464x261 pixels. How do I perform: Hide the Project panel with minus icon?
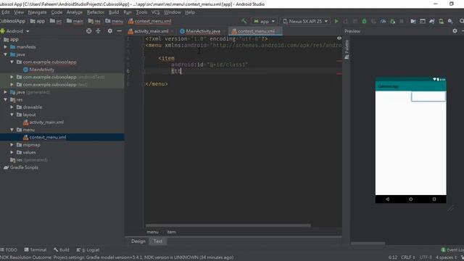click(119, 30)
